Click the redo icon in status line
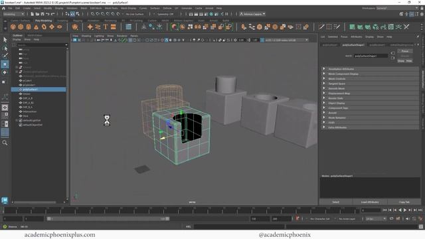 coord(53,14)
